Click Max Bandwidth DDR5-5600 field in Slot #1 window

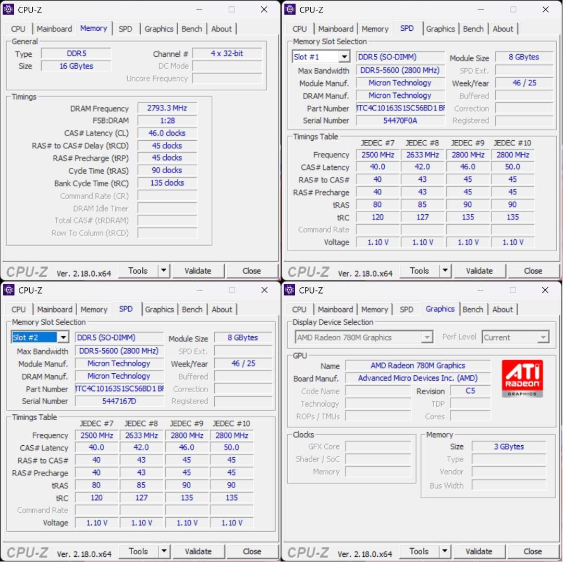(x=400, y=70)
